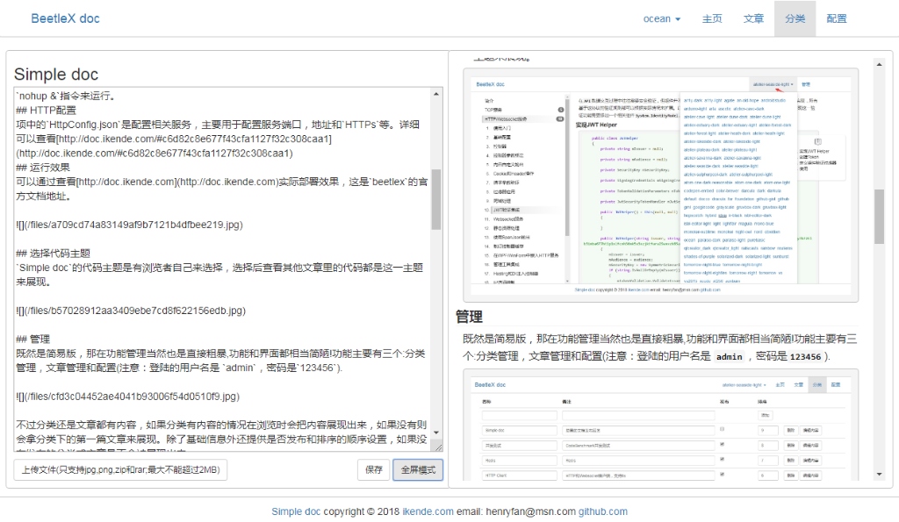Open the 文章 articles menu item
Image resolution: width=899 pixels, height=522 pixels.
[753, 18]
